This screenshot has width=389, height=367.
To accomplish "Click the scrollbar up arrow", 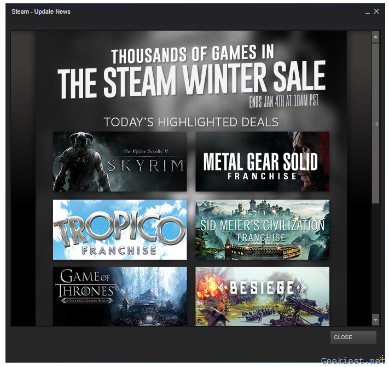I will pyautogui.click(x=375, y=37).
